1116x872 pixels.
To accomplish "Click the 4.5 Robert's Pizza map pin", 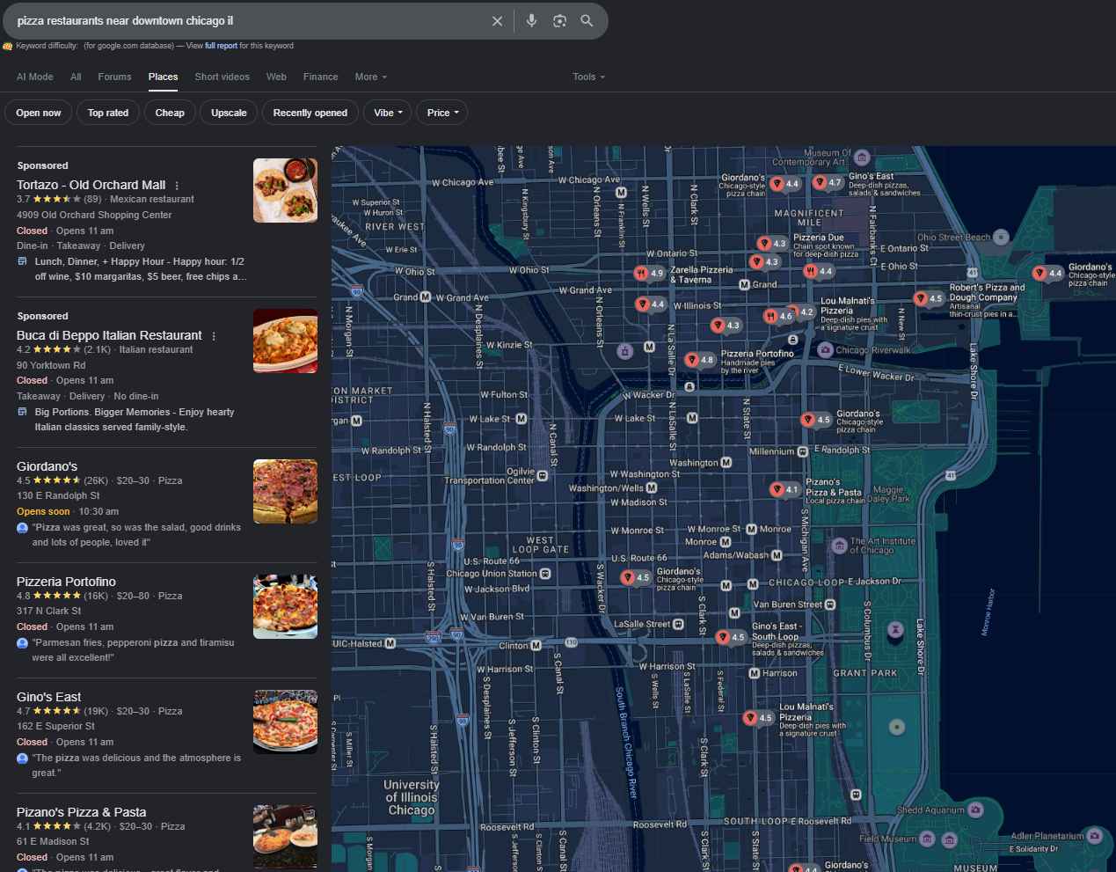I will (x=929, y=298).
